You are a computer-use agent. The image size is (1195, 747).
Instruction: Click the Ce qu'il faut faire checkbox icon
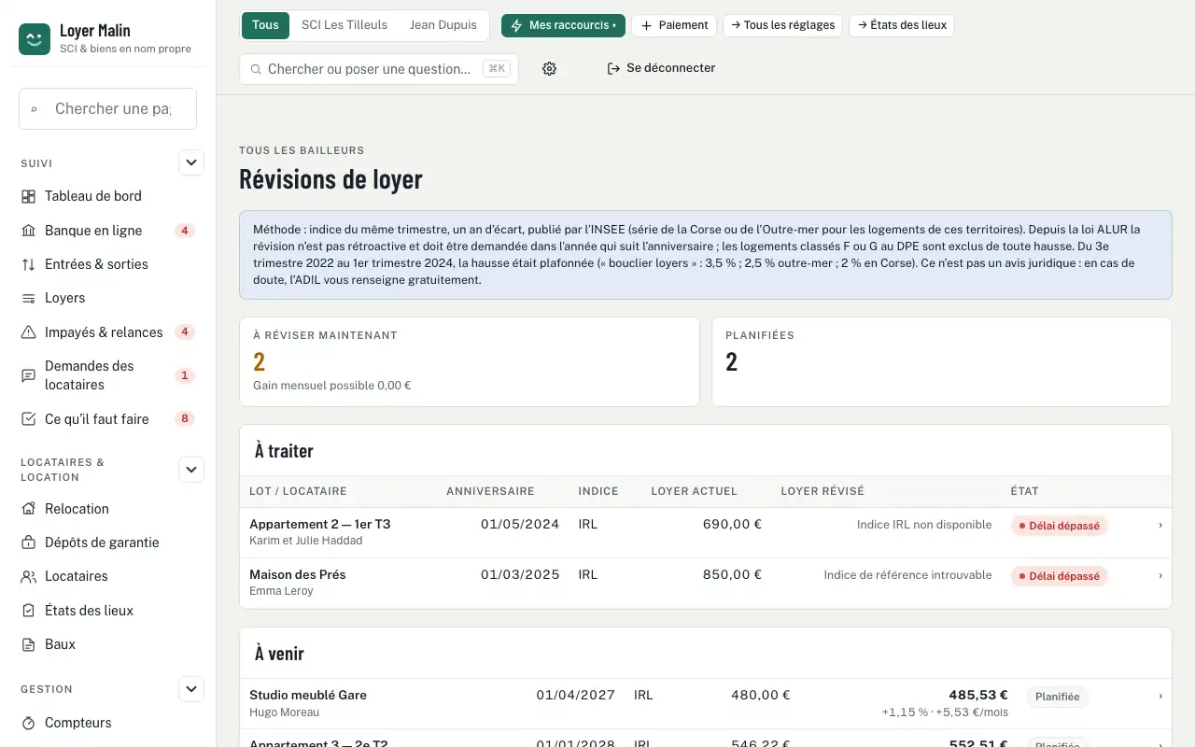[28, 419]
